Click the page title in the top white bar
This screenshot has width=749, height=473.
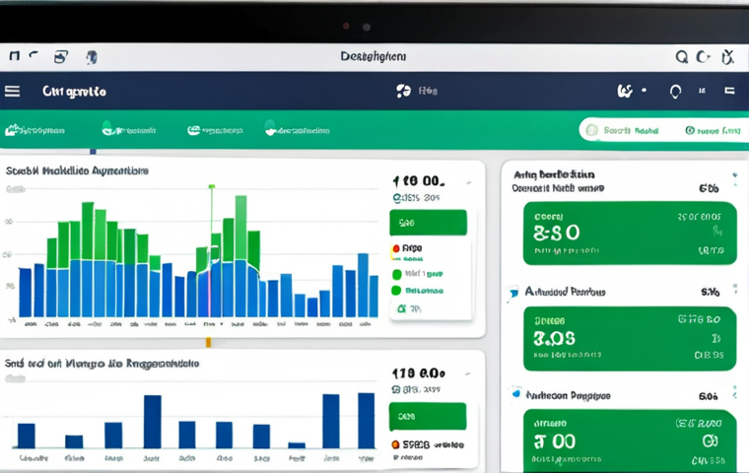click(x=374, y=56)
